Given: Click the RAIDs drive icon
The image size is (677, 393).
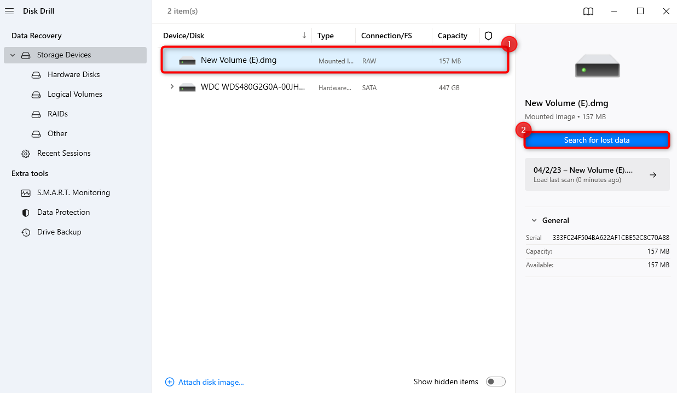Looking at the screenshot, I should (36, 114).
